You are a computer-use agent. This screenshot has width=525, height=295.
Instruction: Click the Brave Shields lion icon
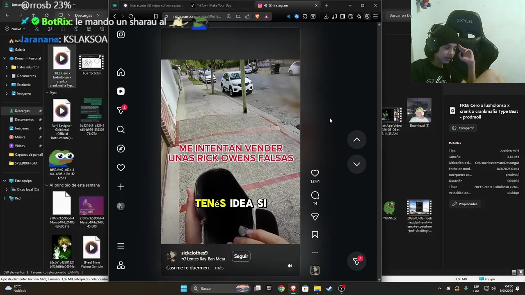click(x=257, y=16)
